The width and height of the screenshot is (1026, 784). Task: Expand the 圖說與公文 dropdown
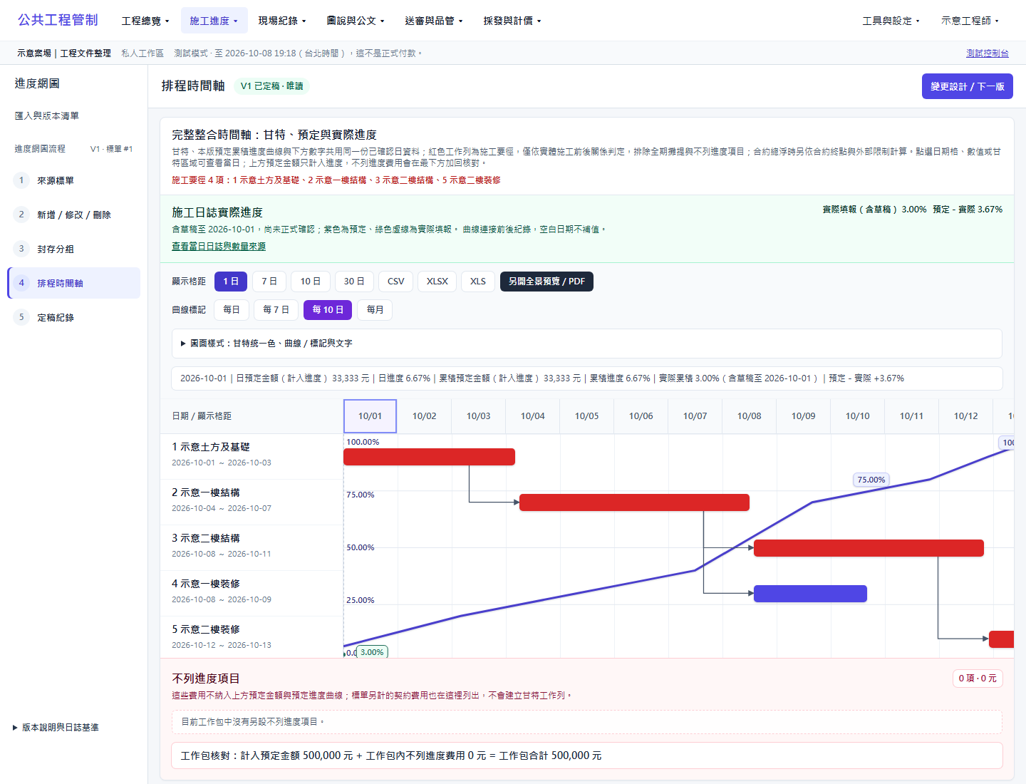tap(356, 21)
